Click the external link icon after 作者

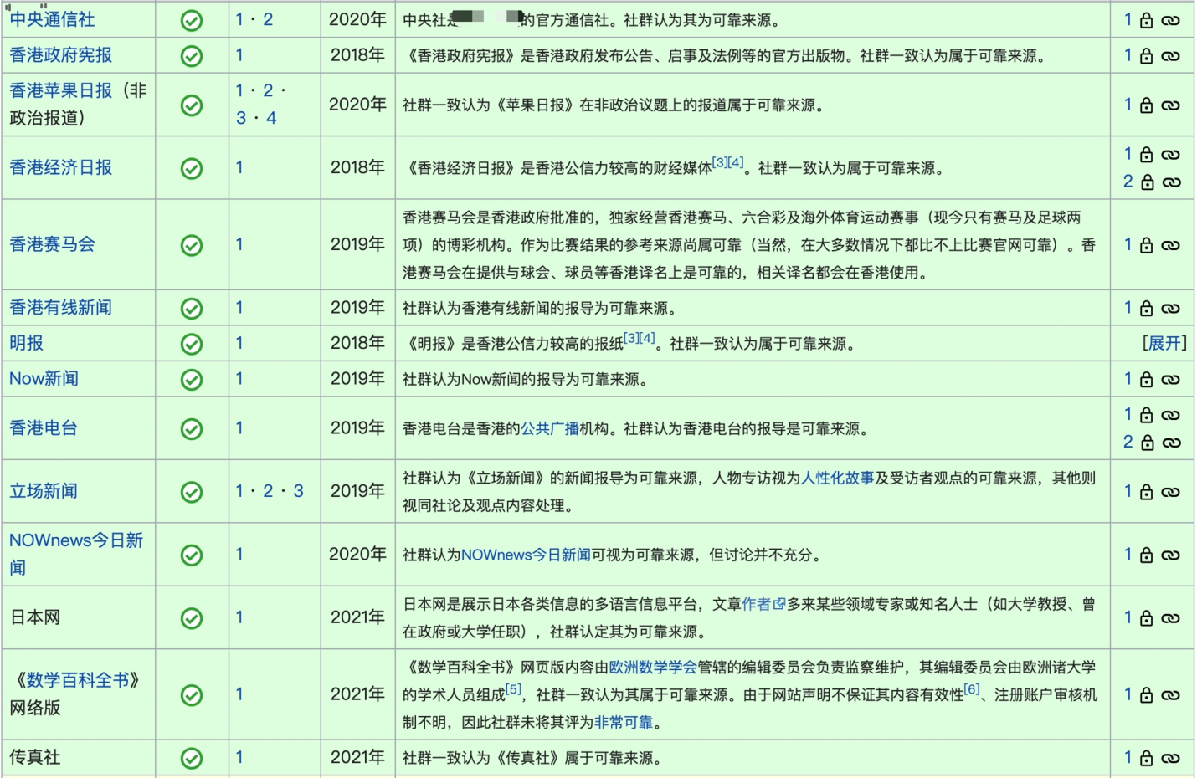pyautogui.click(x=779, y=604)
